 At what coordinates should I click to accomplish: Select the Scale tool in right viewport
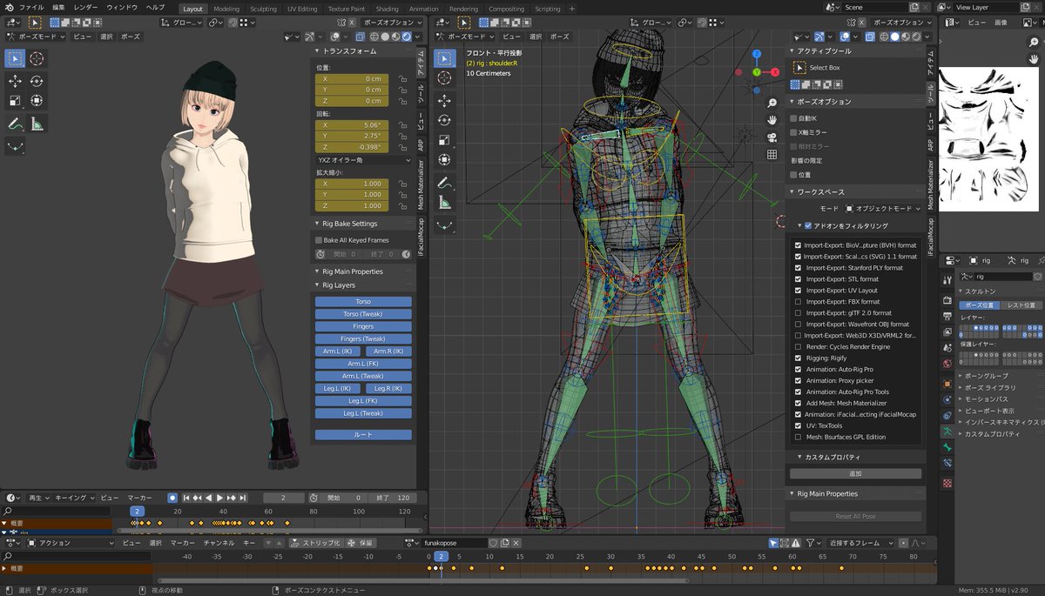point(444,140)
